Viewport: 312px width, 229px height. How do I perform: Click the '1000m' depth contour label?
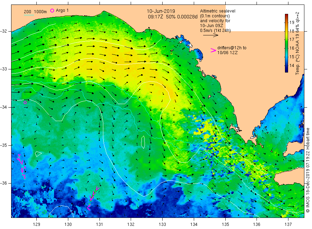pos(41,11)
